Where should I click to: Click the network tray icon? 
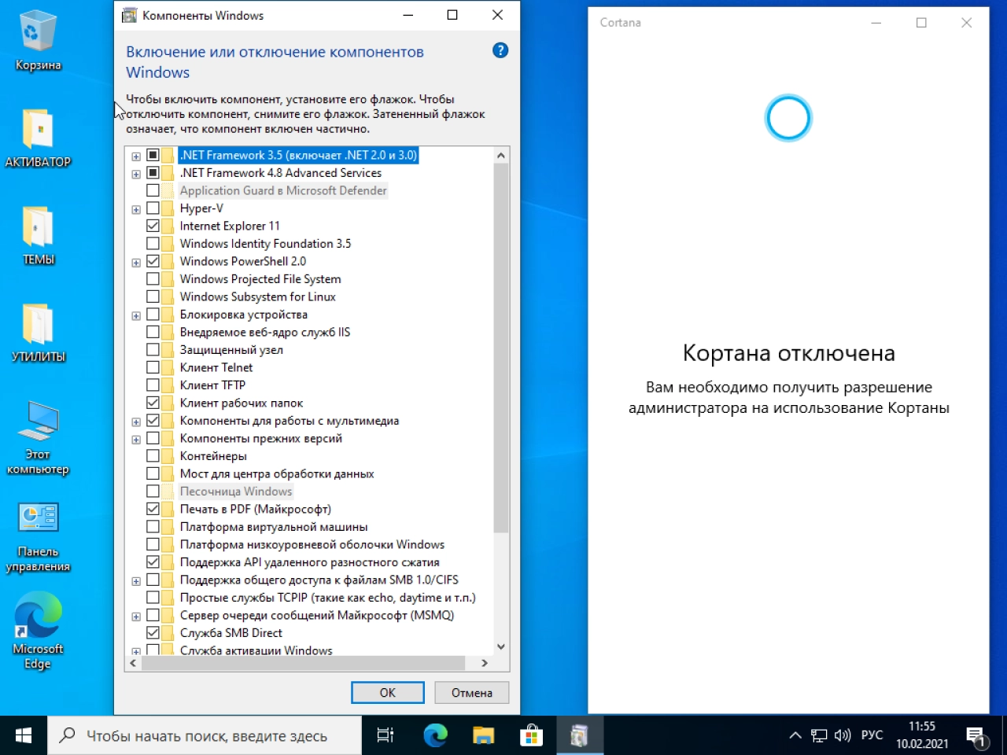819,735
